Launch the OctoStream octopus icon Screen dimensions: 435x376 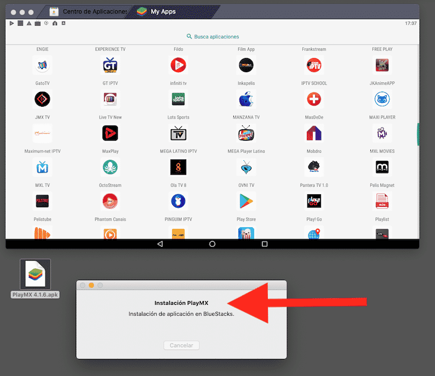coord(110,167)
